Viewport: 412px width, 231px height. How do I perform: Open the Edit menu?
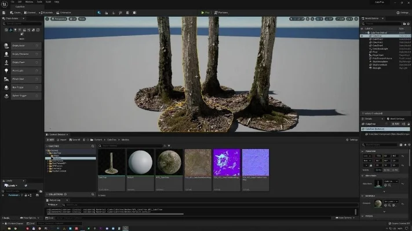coord(20,2)
